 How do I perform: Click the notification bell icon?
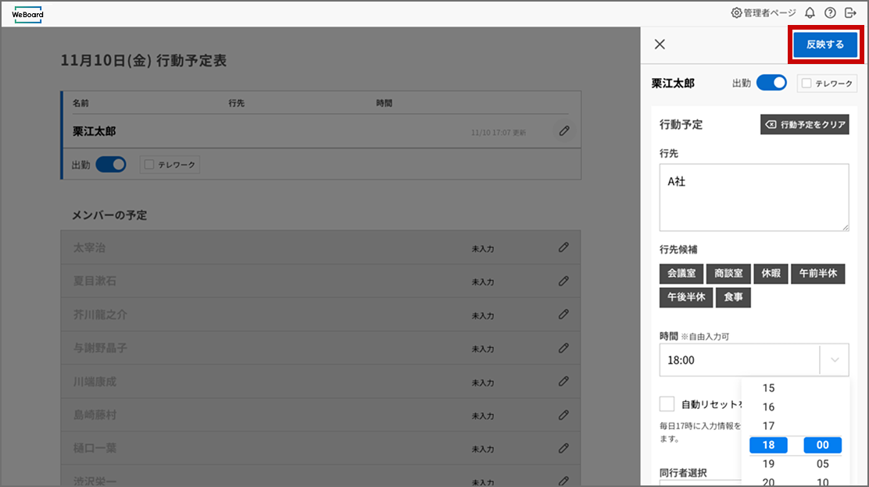[x=810, y=12]
